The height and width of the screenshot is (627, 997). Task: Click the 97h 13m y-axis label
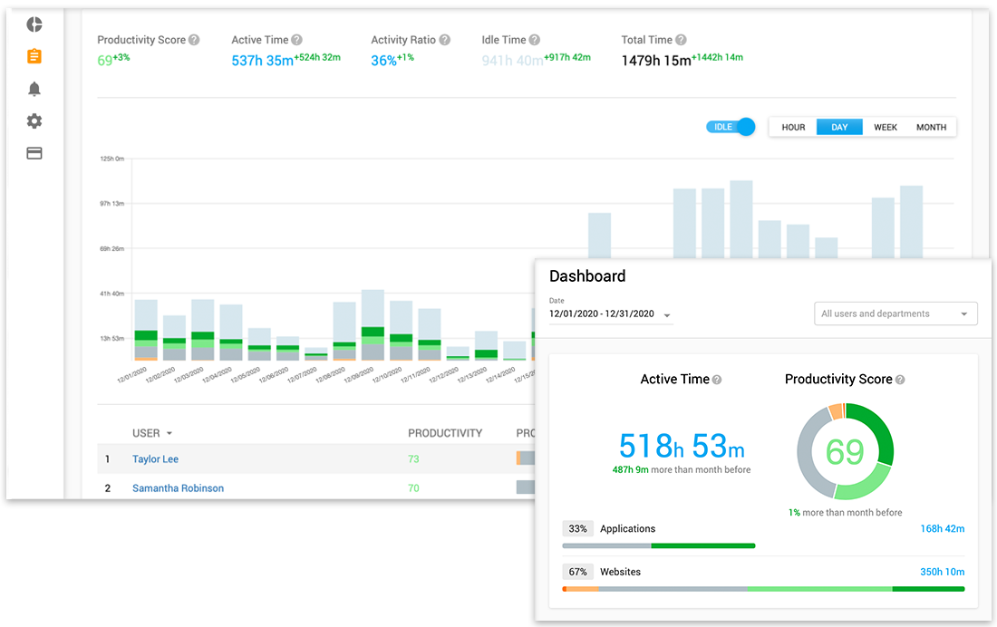click(111, 204)
